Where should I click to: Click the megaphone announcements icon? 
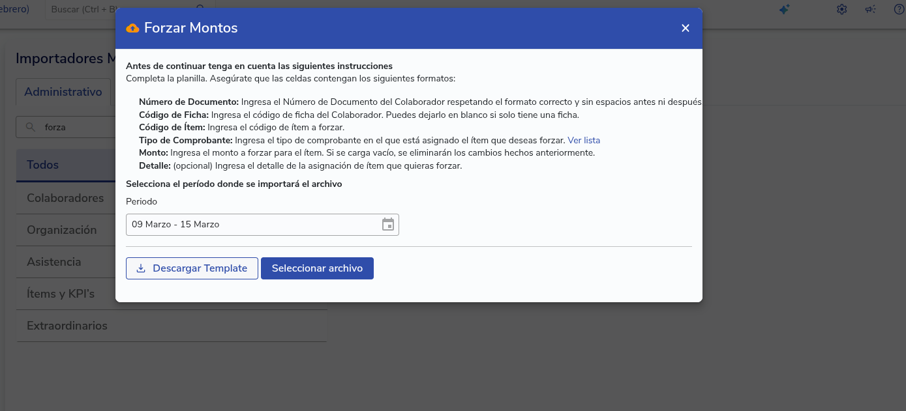pyautogui.click(x=870, y=9)
